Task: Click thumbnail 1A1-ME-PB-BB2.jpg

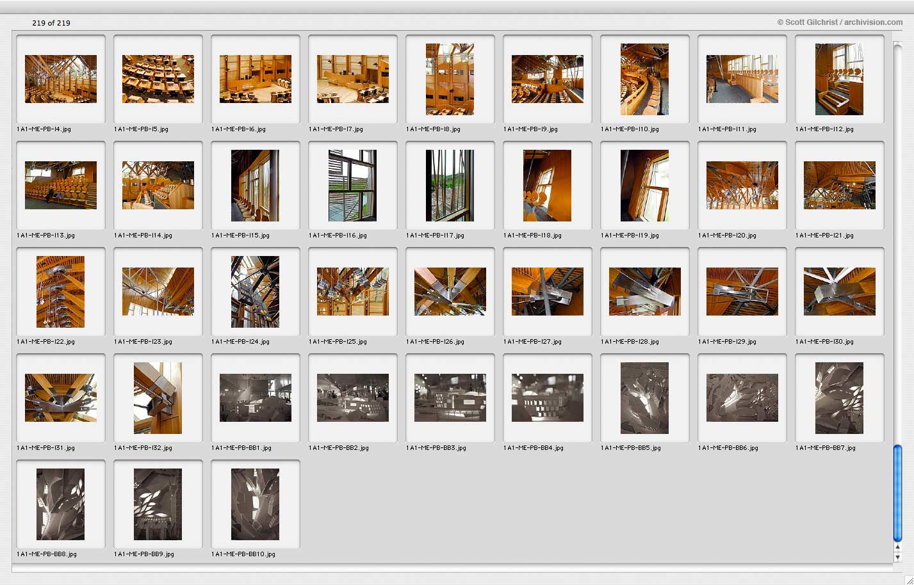Action: tap(353, 398)
